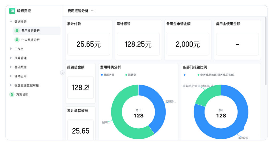Click the 方案说明 document icon

(x=12, y=95)
